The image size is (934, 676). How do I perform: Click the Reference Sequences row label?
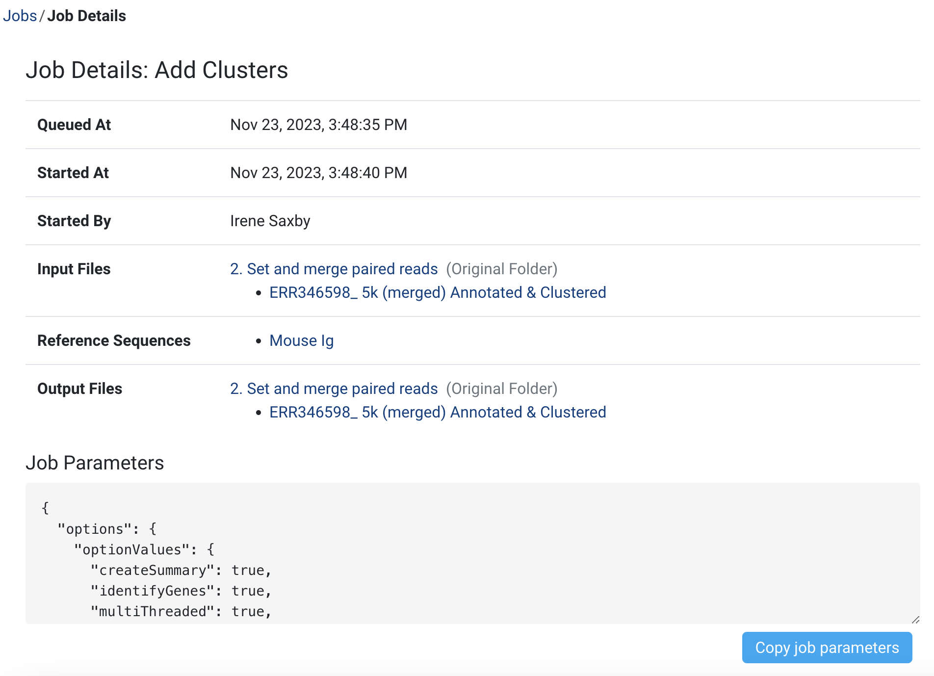pyautogui.click(x=114, y=340)
